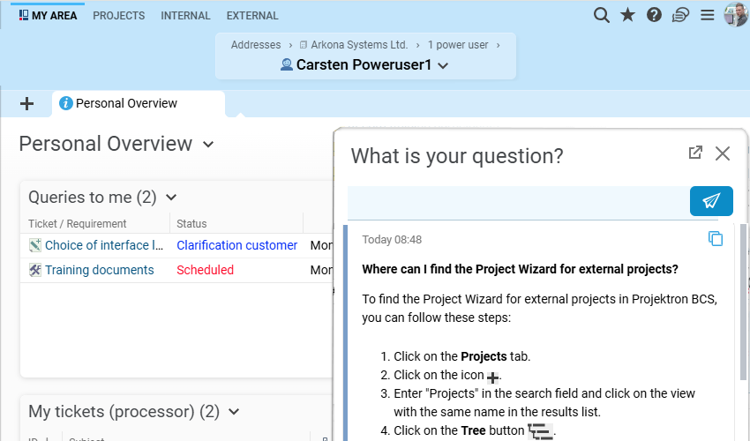The image size is (750, 441).
Task: Focus the question input field
Action: click(519, 202)
